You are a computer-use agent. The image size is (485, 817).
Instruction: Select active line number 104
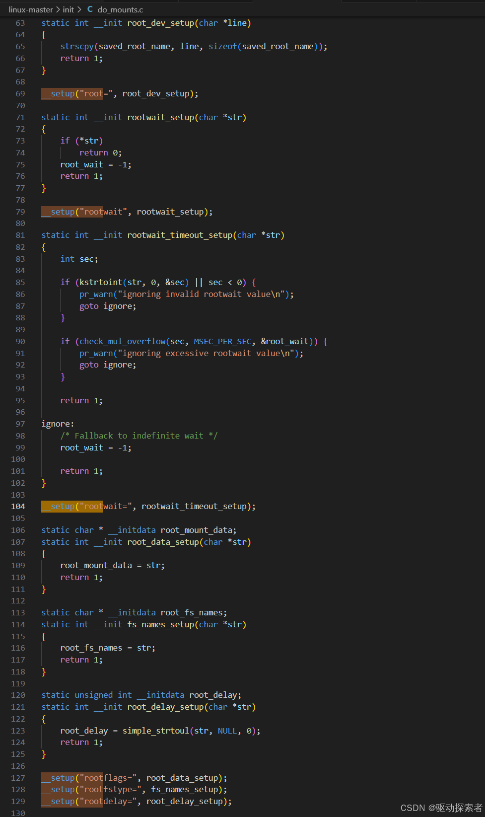tap(18, 506)
